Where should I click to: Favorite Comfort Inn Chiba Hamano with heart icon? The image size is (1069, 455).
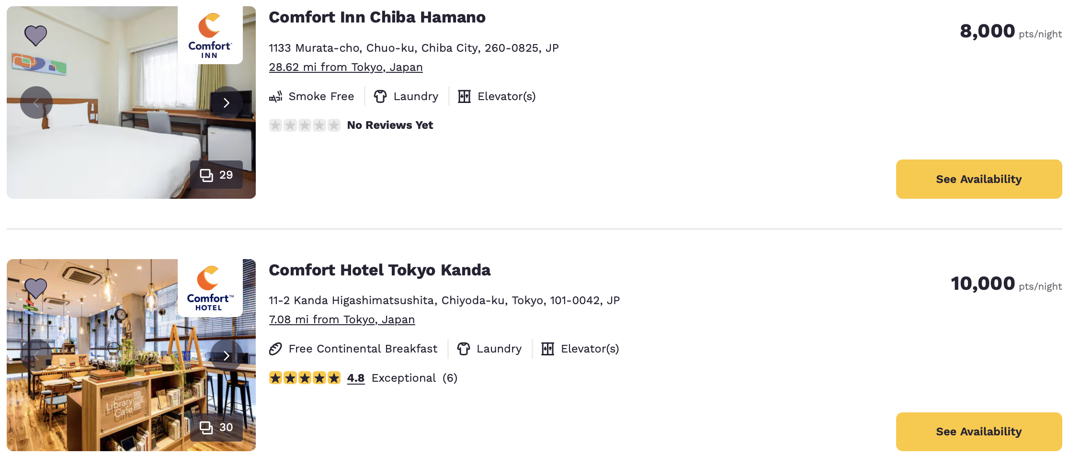coord(36,35)
